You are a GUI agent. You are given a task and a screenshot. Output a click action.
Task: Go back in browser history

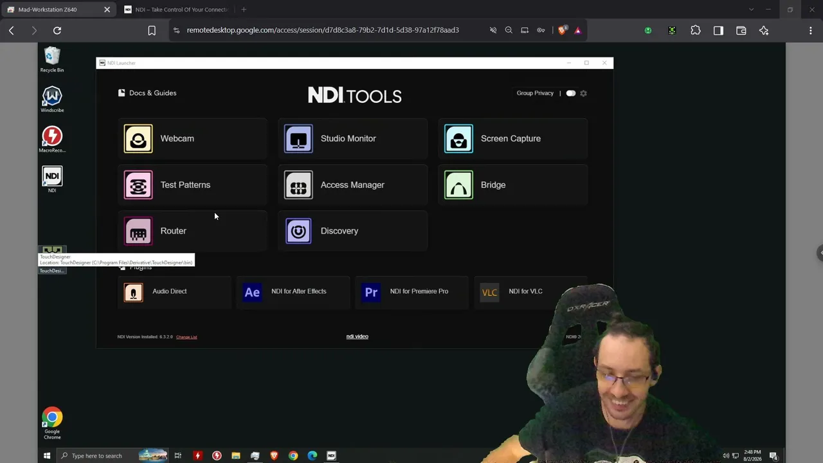[12, 30]
